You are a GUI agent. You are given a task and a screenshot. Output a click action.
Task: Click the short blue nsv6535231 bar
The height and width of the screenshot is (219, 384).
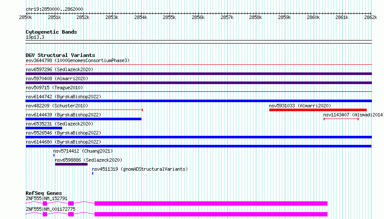tap(44, 128)
